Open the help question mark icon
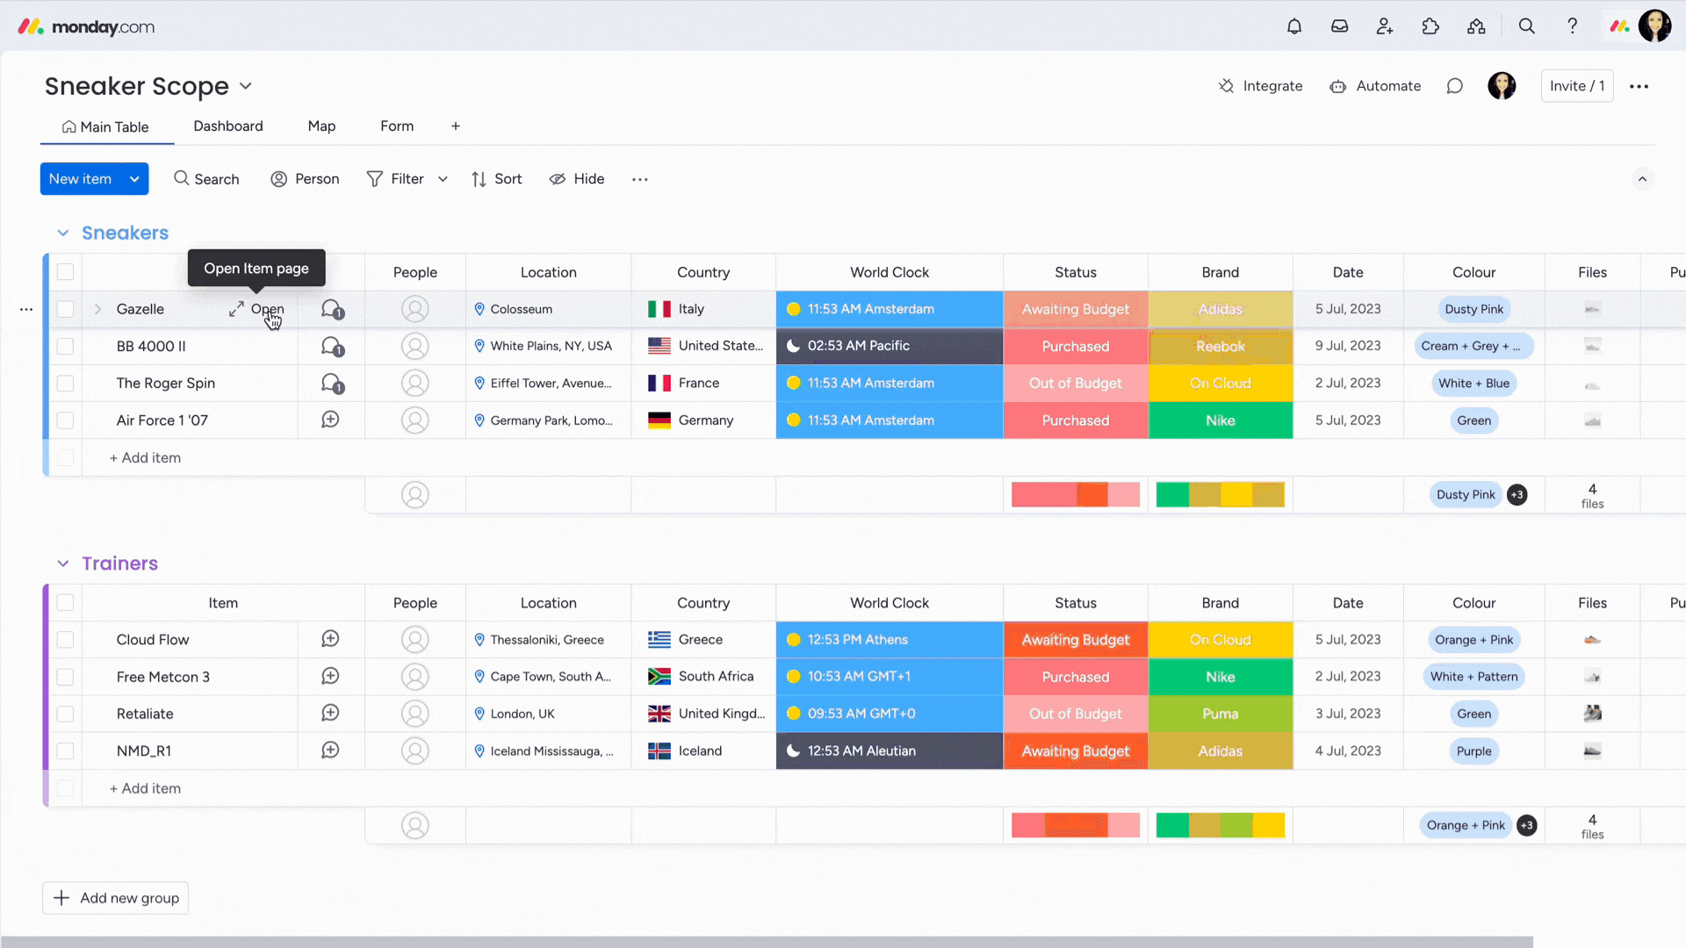 point(1572,26)
